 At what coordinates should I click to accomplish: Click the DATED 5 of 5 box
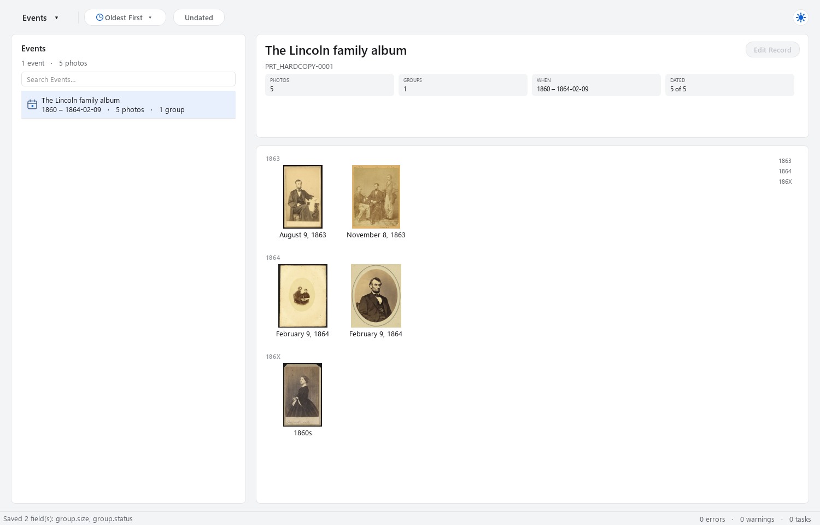(730, 85)
